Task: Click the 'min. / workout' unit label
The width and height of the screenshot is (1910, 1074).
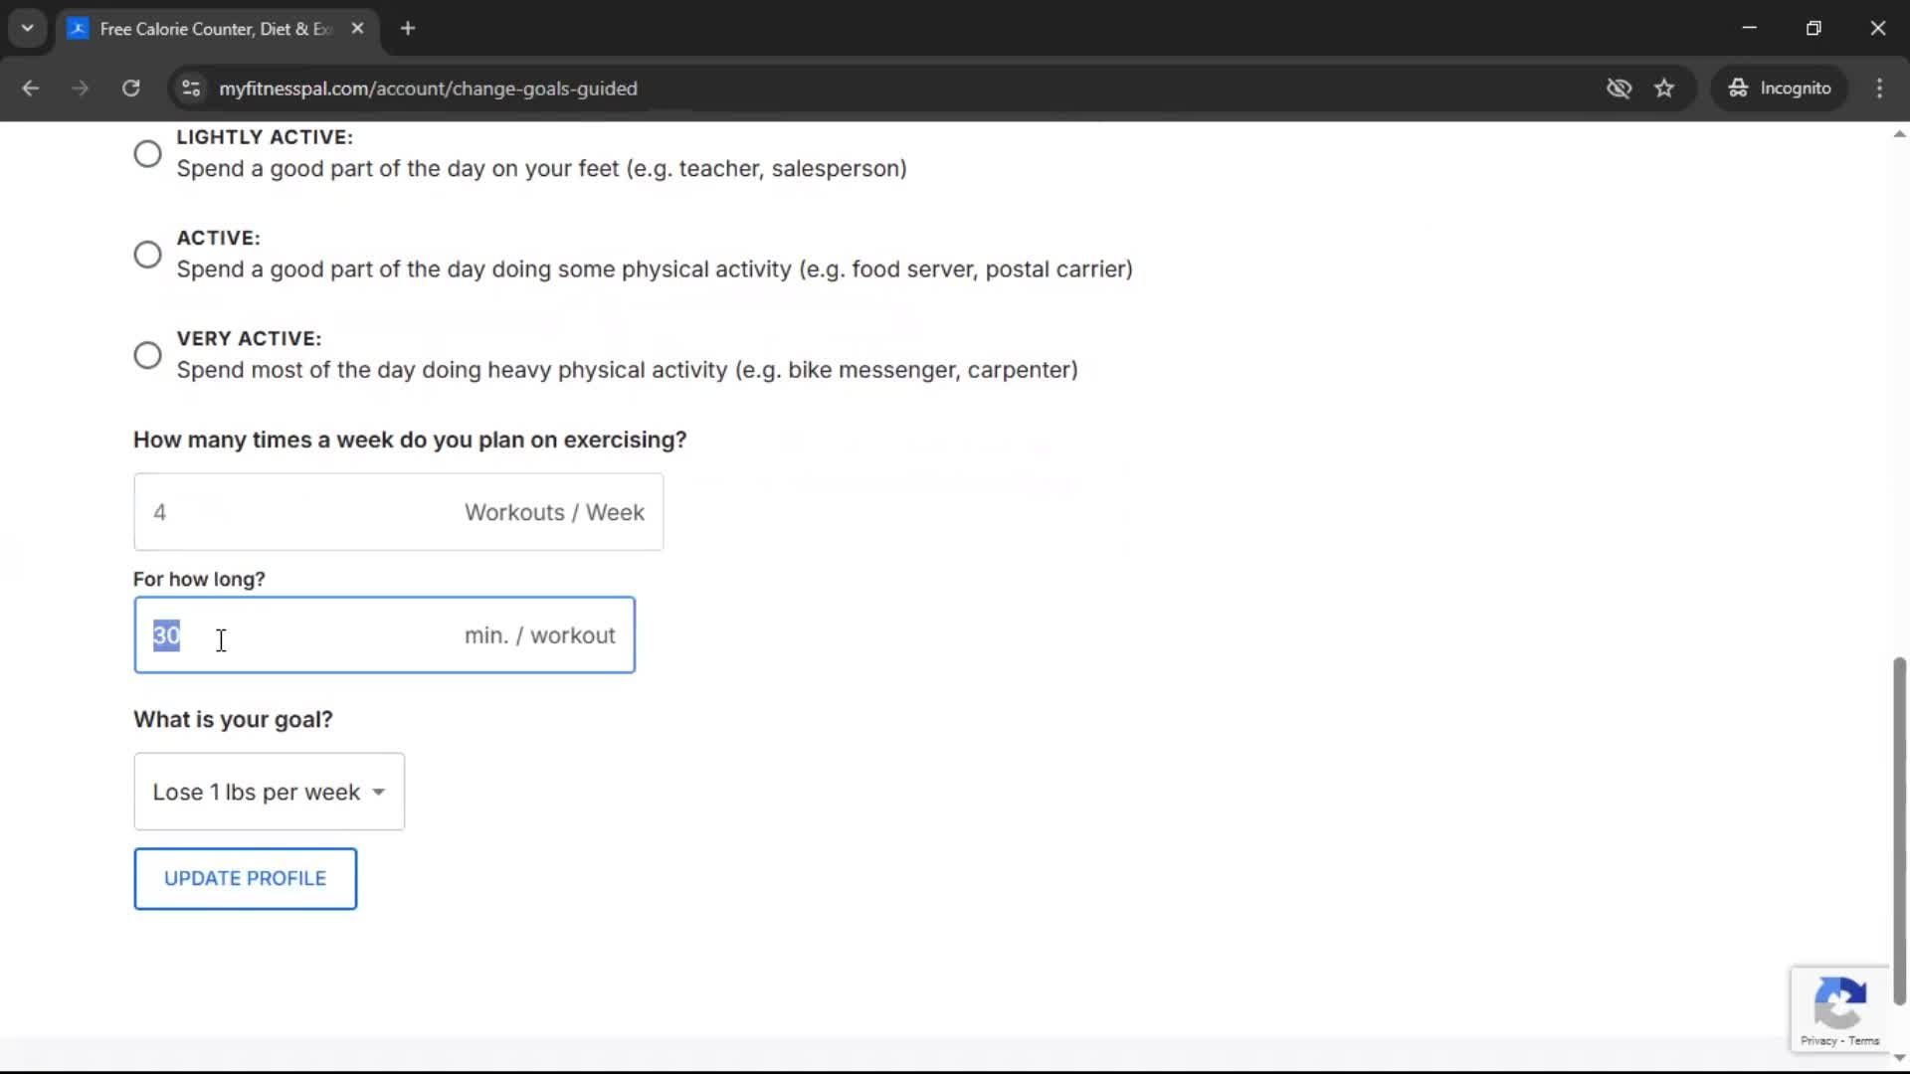Action: point(540,635)
